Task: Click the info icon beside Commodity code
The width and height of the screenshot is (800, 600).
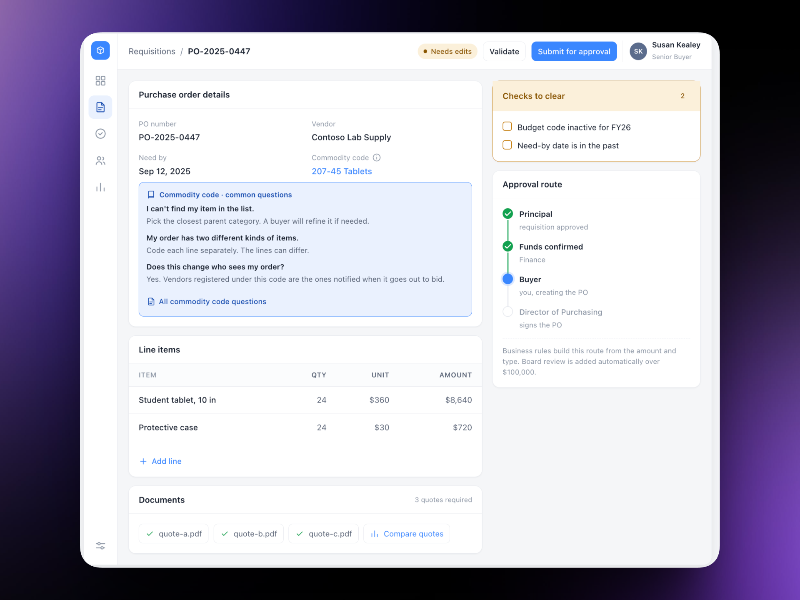Action: click(377, 157)
